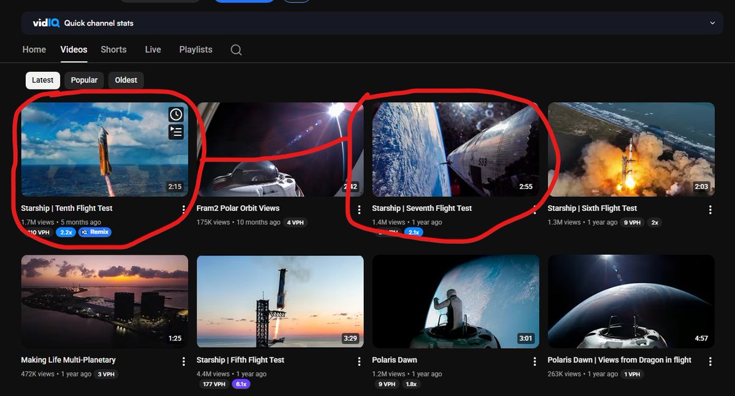The image size is (735, 396).
Task: Click the 1 VPH badge under Views from Dragon
Action: click(631, 374)
